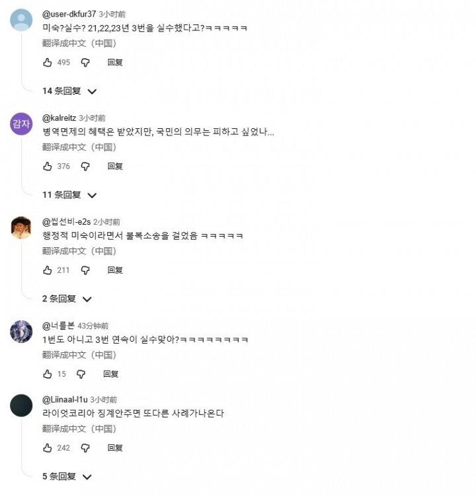Screen dimensions: 476x495
Task: Expand the 11 replies thread
Action: pyautogui.click(x=69, y=195)
